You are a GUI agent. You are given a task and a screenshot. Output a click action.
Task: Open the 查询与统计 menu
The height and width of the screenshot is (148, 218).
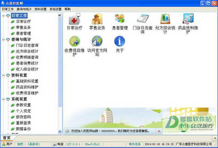pyautogui.click(x=24, y=9)
